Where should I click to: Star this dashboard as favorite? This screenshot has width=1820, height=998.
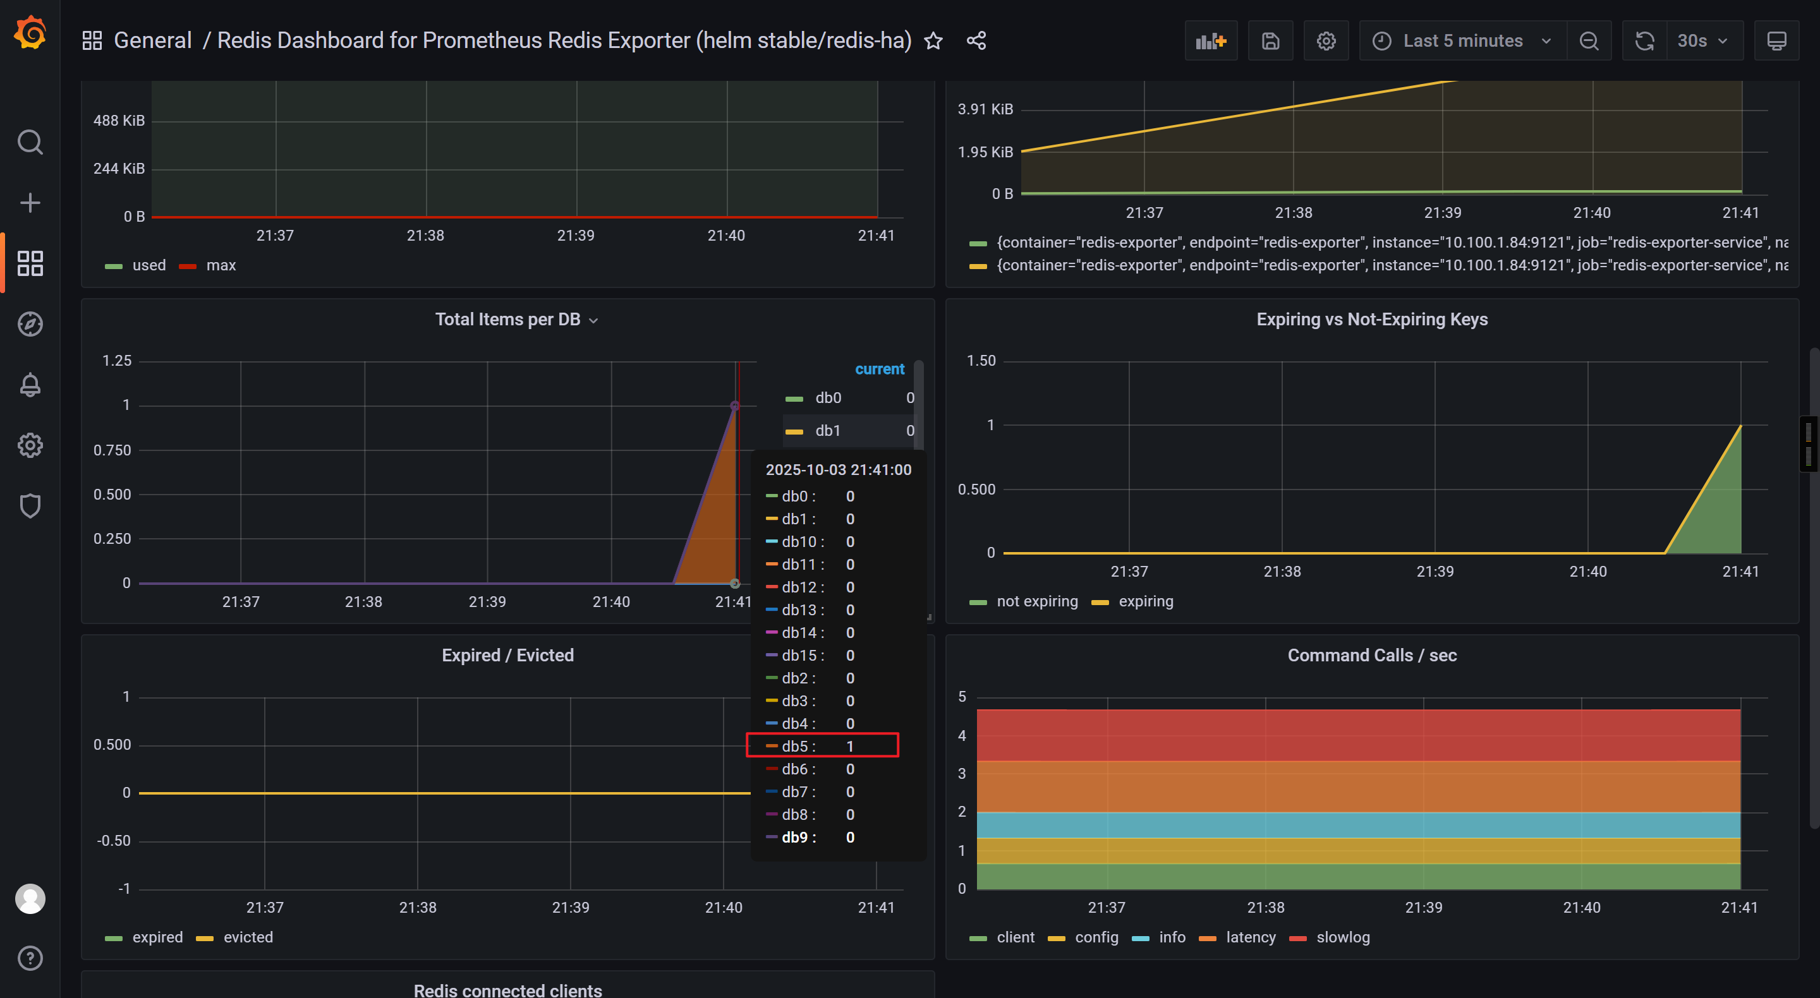[933, 41]
